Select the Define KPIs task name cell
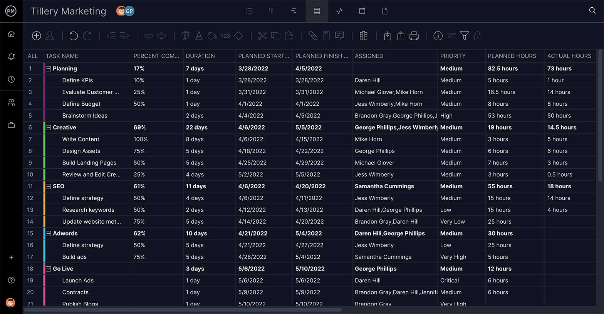Screen dimensions: 604x314 (77, 80)
